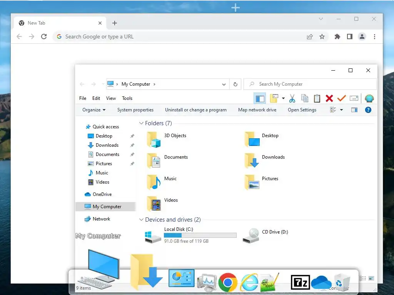Click the Copy pages icon

click(305, 98)
